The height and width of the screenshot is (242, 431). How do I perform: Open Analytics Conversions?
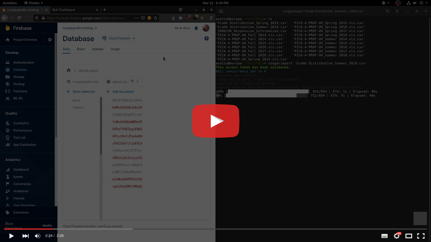point(22,184)
